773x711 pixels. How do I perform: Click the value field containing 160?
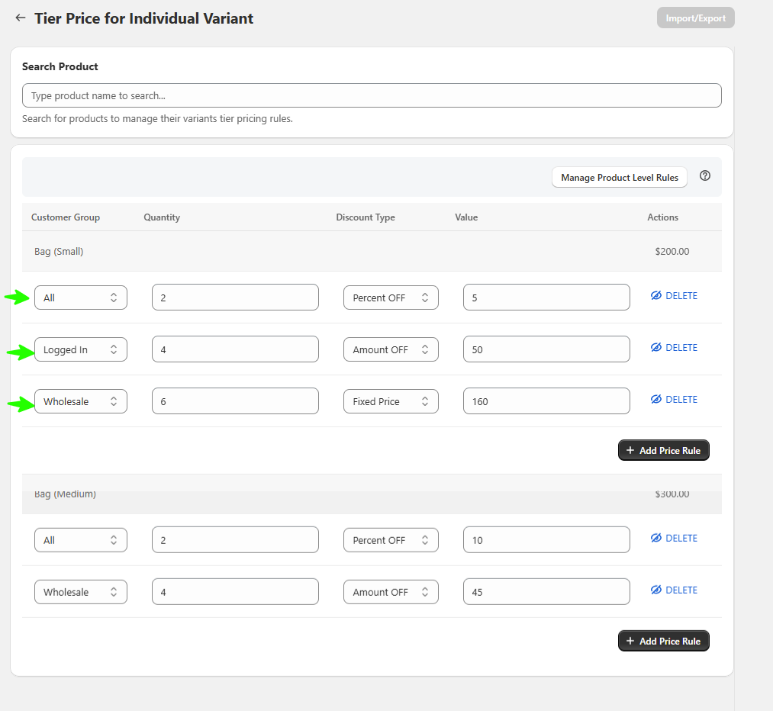point(546,402)
